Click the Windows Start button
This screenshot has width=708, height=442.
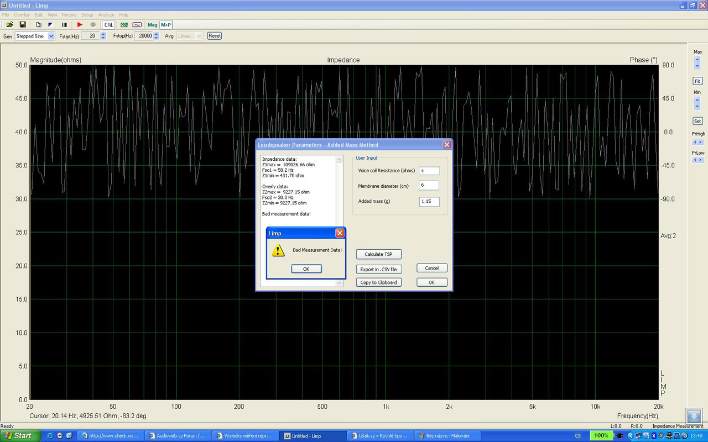pos(20,435)
